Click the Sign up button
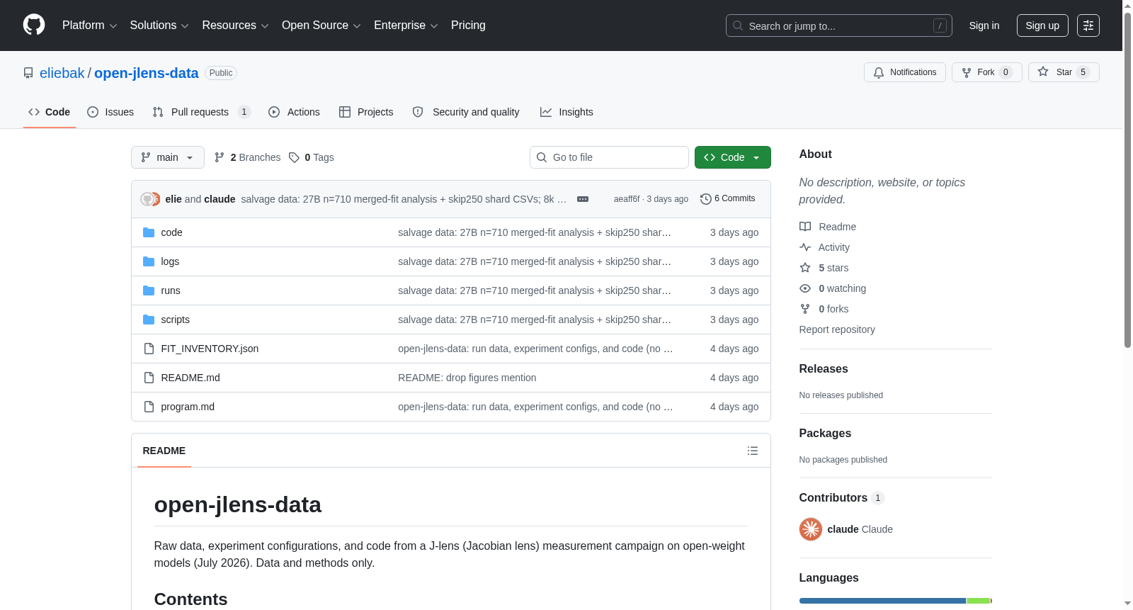 point(1042,26)
